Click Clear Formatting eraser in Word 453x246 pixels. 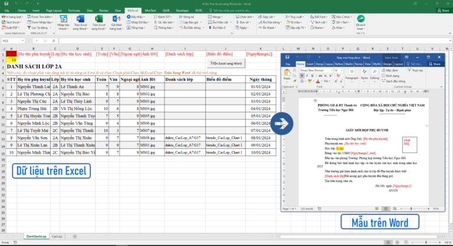point(339,76)
